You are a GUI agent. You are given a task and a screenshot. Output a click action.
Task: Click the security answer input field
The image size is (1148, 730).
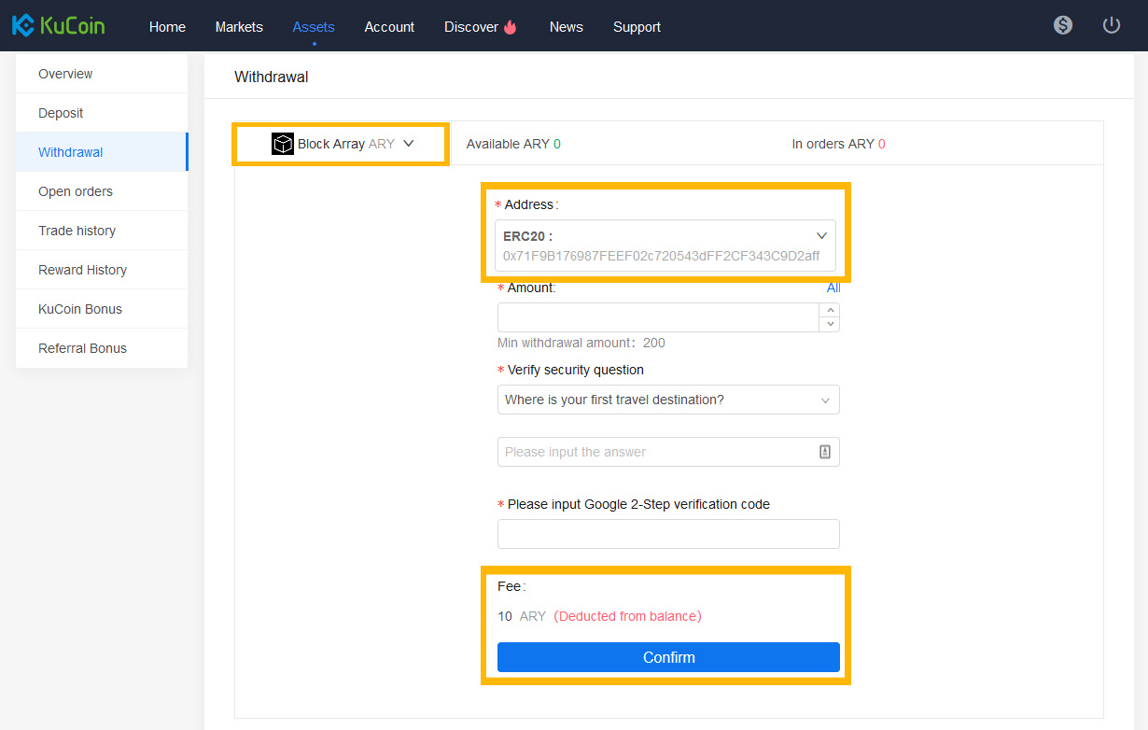pyautogui.click(x=668, y=452)
